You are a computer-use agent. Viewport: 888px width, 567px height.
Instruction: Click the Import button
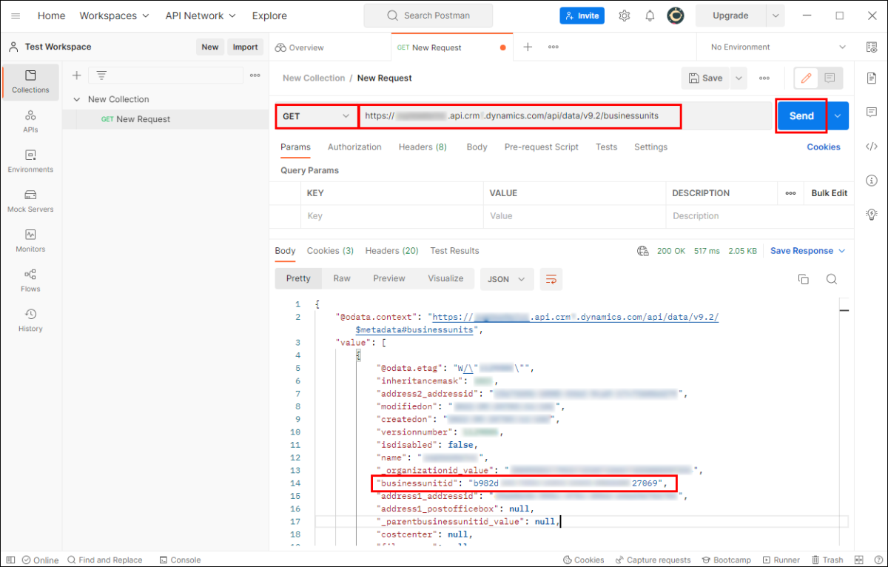tap(245, 47)
